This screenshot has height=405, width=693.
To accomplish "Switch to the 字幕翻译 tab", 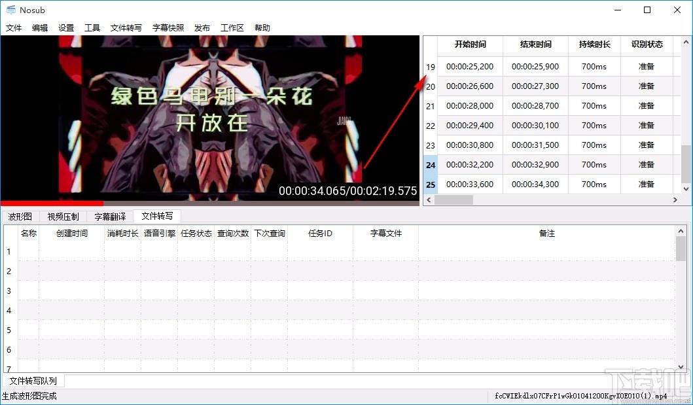I will tap(110, 217).
